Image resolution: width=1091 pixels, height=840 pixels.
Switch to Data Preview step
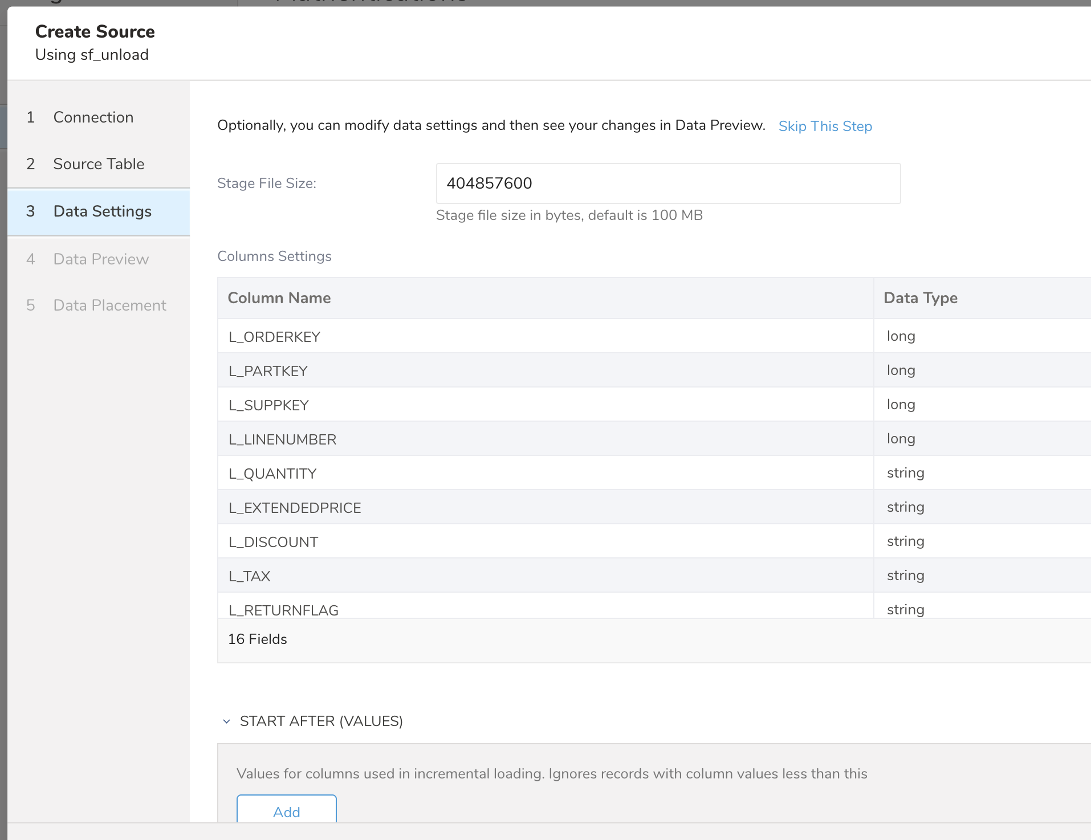click(101, 259)
